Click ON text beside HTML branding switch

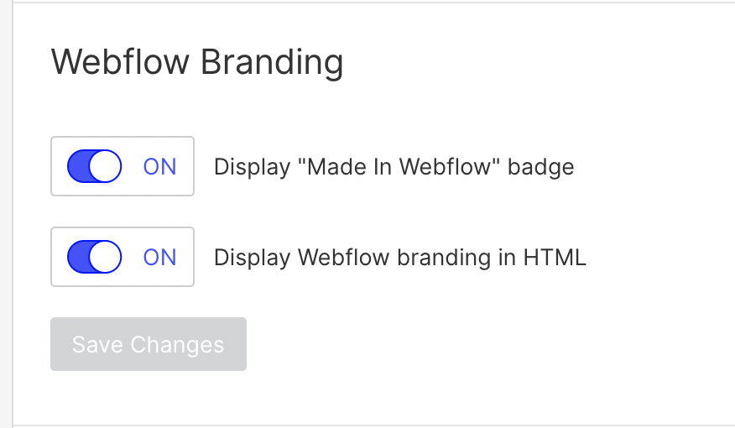point(160,257)
